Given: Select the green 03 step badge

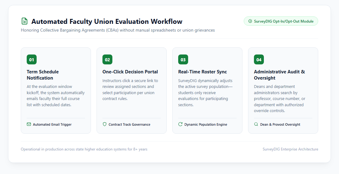Looking at the screenshot, I should coord(183,59).
